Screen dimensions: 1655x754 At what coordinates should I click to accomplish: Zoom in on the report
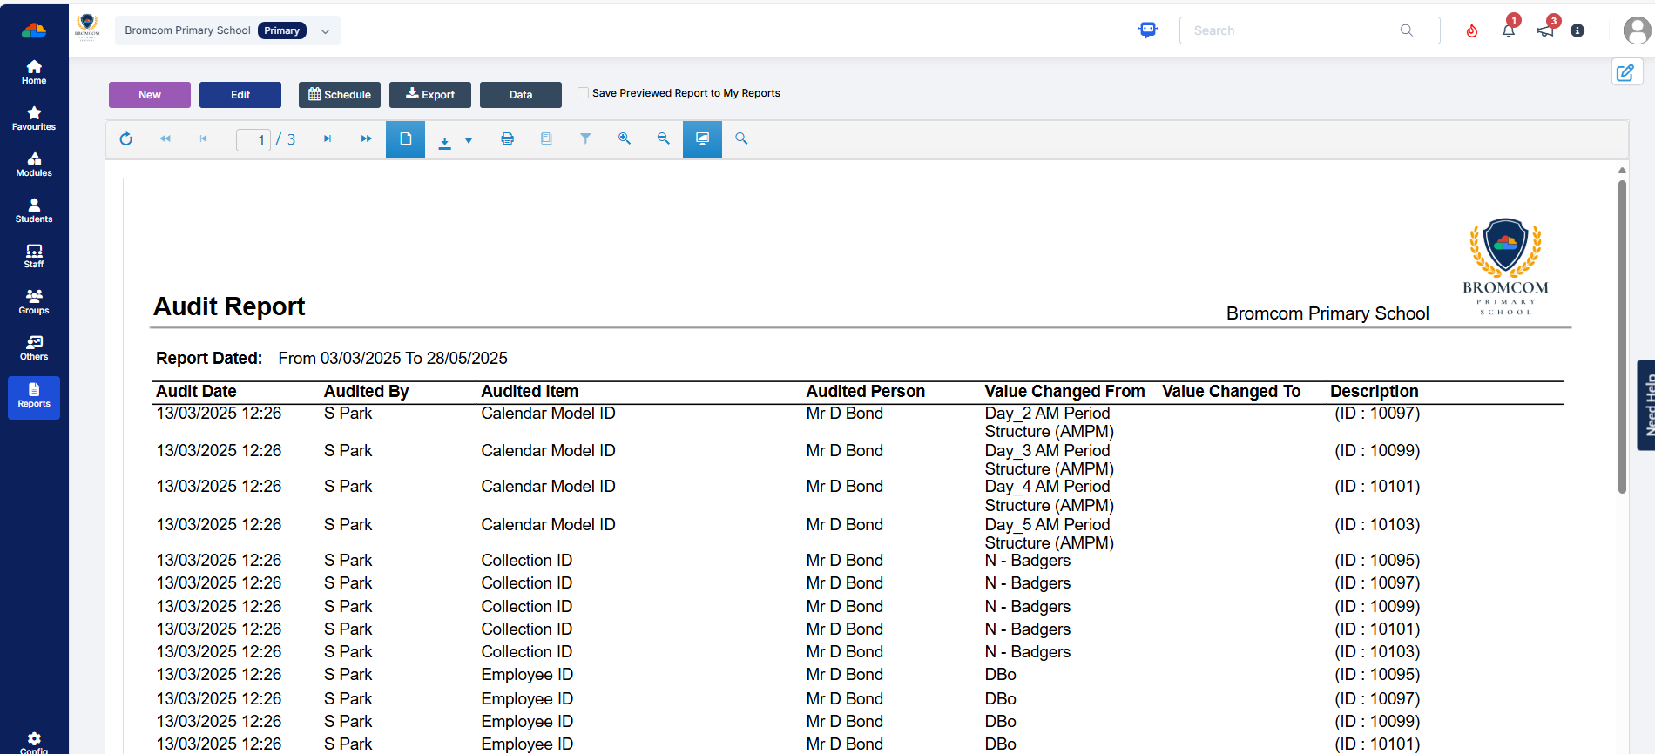pos(625,139)
